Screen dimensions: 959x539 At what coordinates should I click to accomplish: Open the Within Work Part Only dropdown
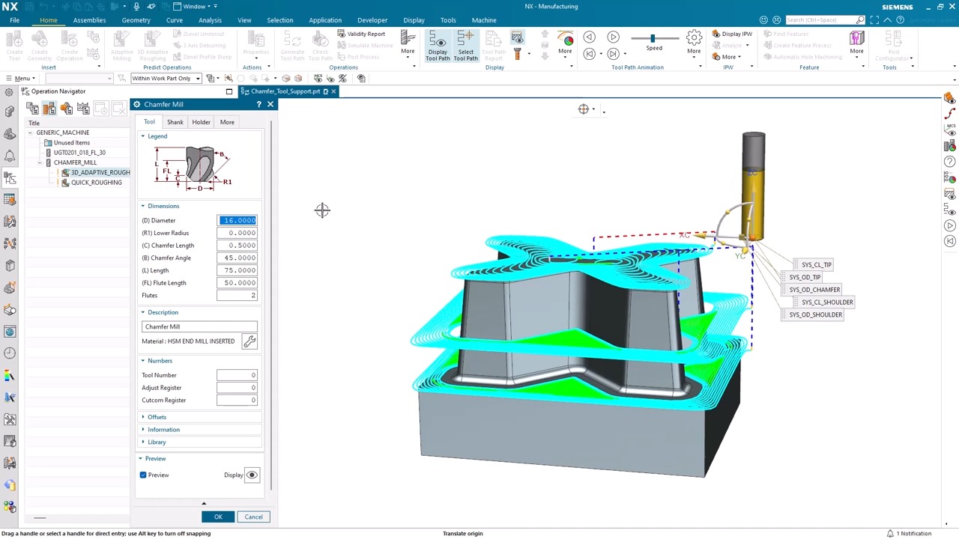point(166,79)
